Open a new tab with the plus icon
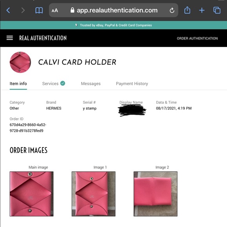227x227 pixels. click(x=202, y=11)
